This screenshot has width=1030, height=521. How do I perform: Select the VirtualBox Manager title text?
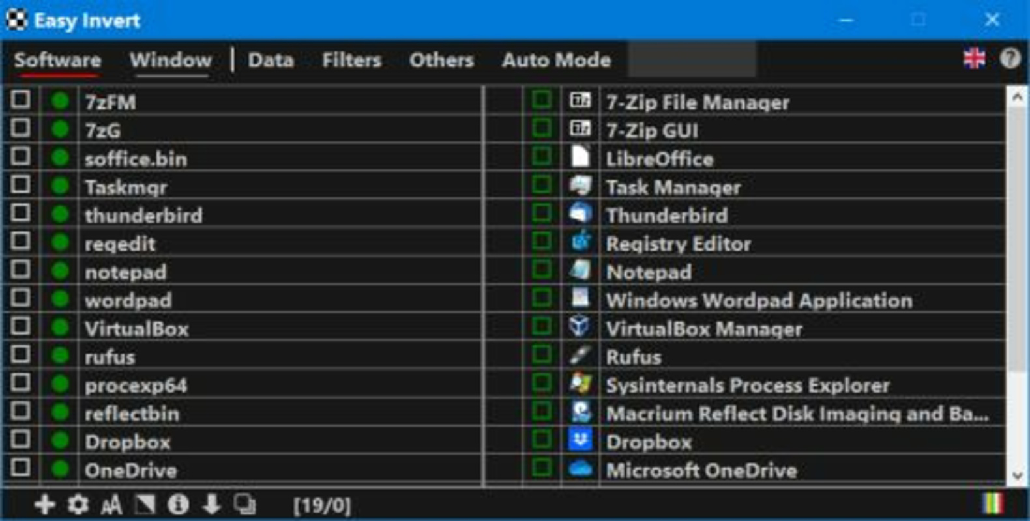(x=704, y=329)
